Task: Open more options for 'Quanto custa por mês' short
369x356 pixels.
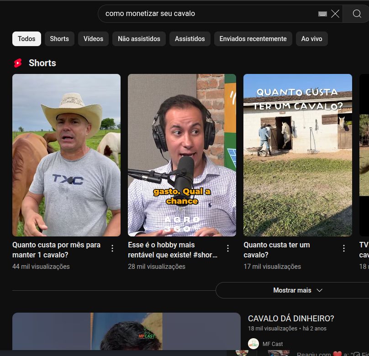Action: click(x=112, y=248)
